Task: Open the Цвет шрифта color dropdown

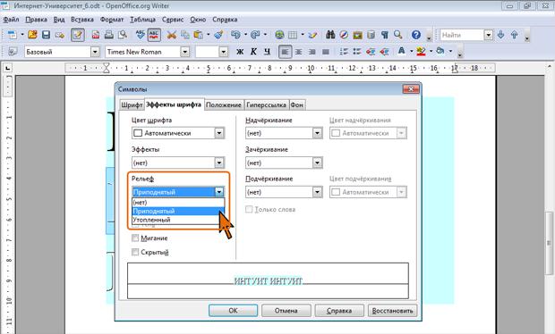Action: [219, 133]
